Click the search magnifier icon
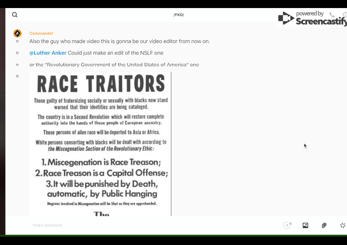This screenshot has height=245, width=347. click(x=15, y=15)
